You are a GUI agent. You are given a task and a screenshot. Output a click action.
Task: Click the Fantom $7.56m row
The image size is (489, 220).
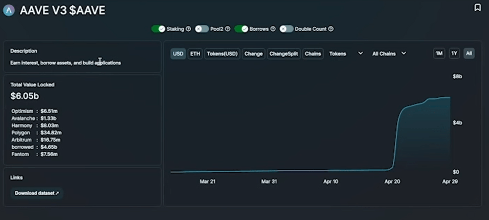coord(34,154)
